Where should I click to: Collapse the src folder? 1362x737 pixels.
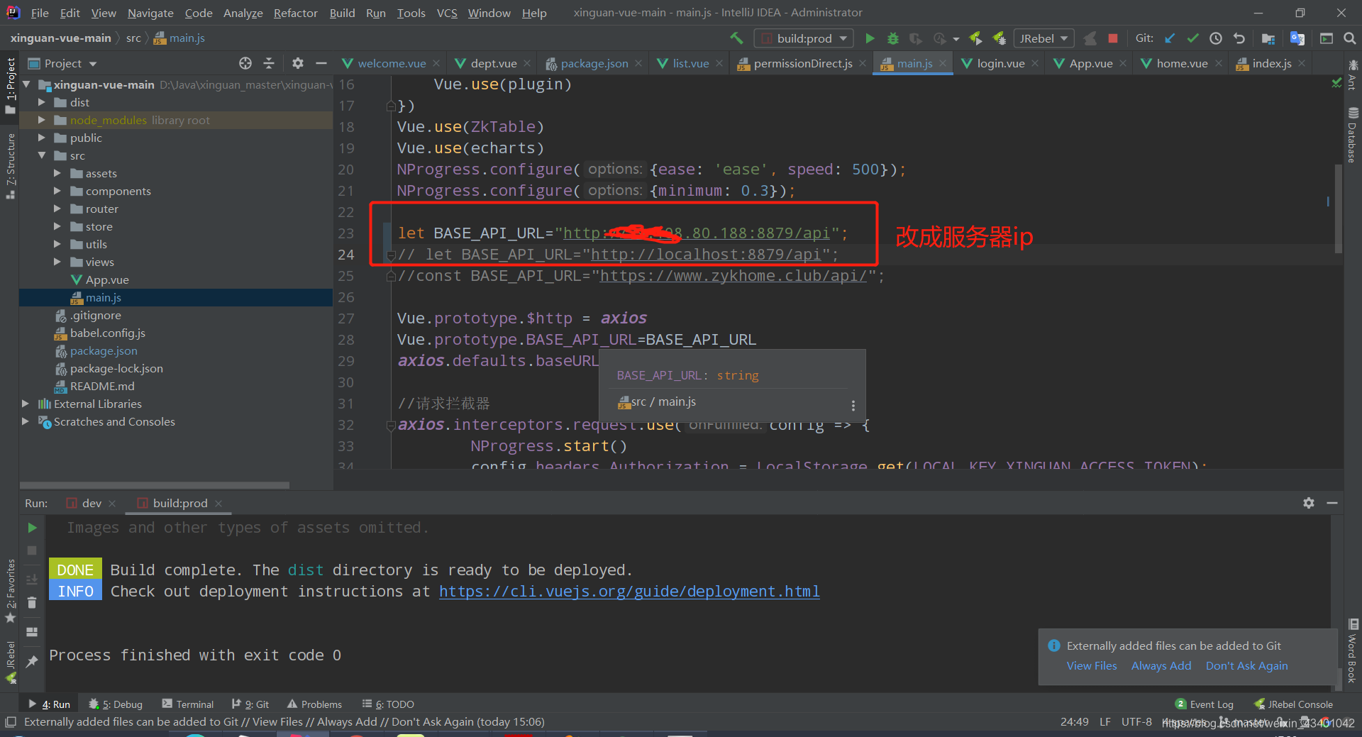(42, 155)
